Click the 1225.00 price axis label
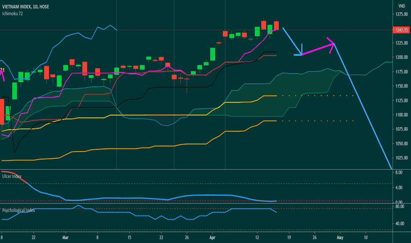Viewport: 411px width, 243px height. click(x=402, y=43)
